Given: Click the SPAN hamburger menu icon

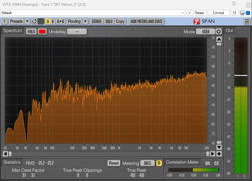Looking at the screenshot, I should tap(247, 21).
